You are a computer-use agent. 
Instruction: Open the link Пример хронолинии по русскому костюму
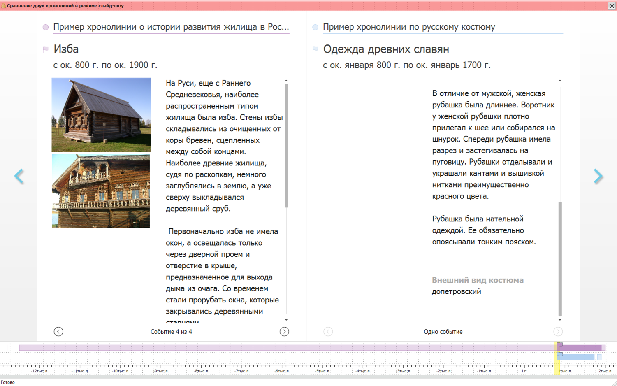click(409, 27)
